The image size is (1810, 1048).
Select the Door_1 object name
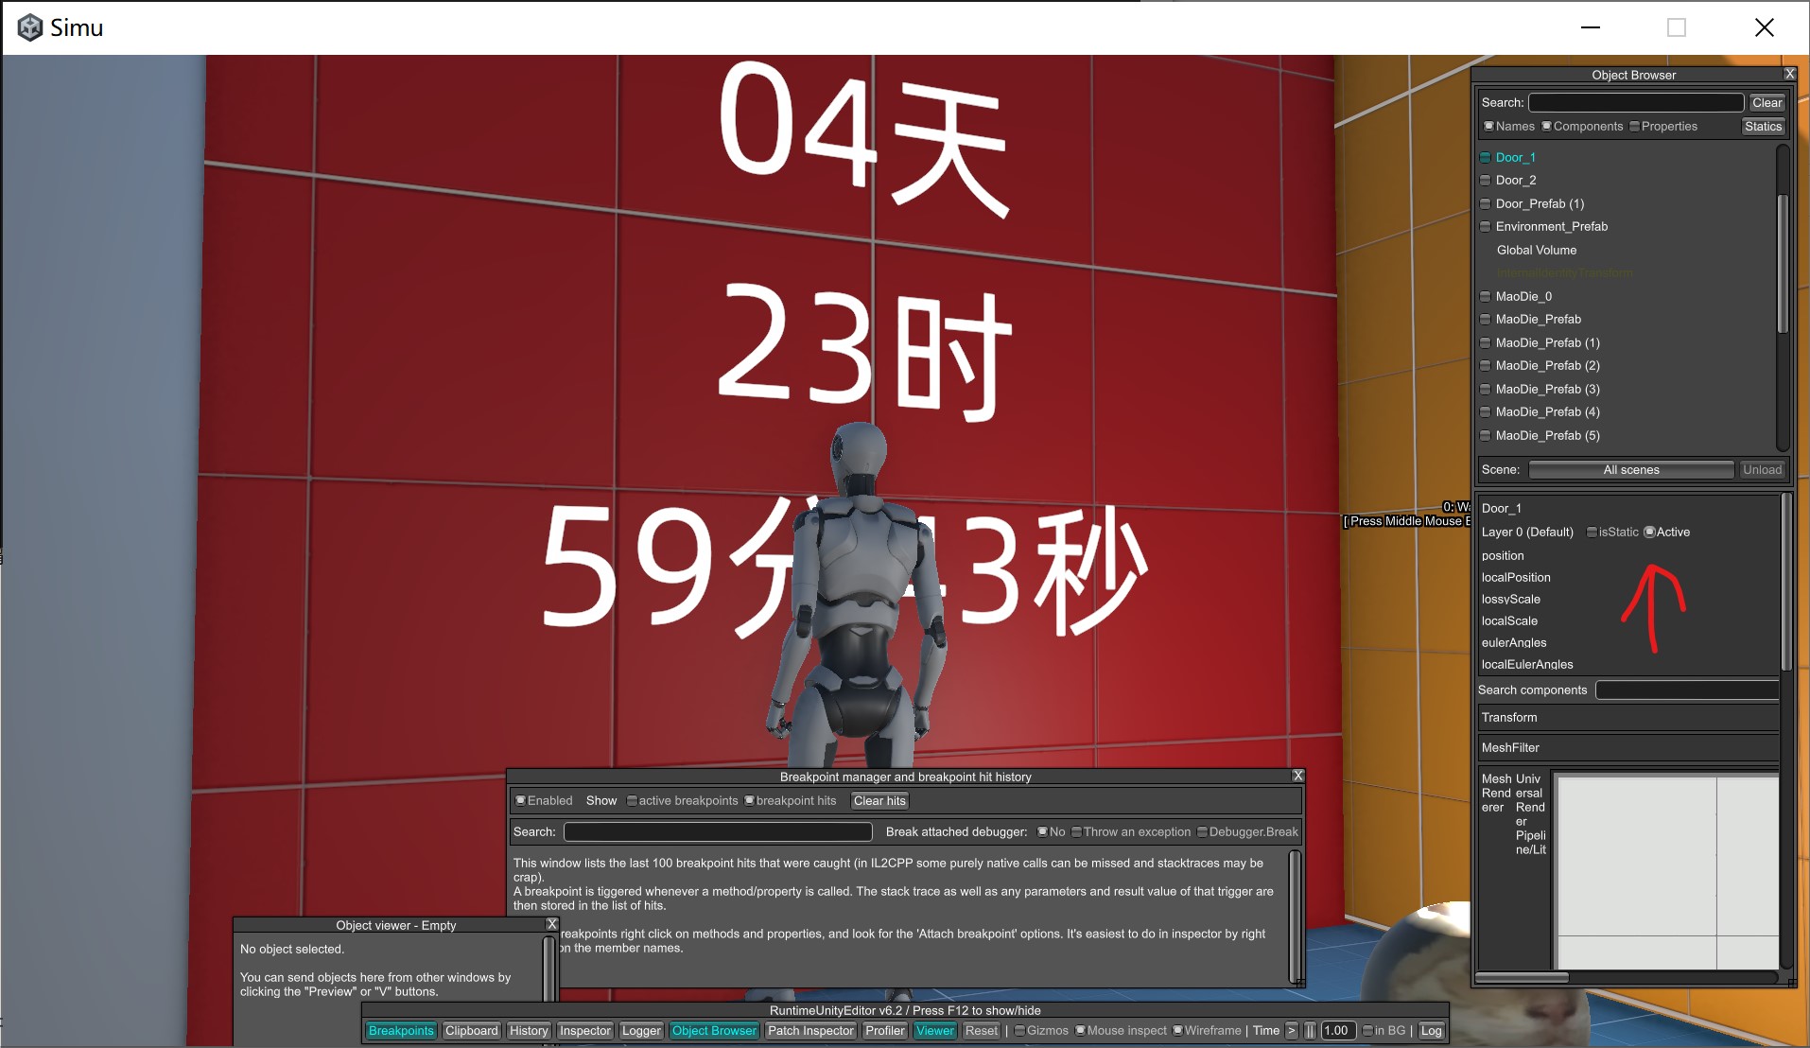[1515, 157]
